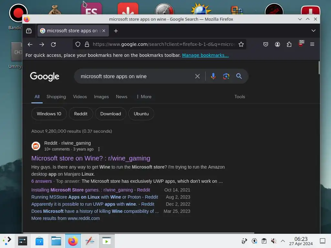Open Firefox application hamburger menu

click(x=312, y=44)
